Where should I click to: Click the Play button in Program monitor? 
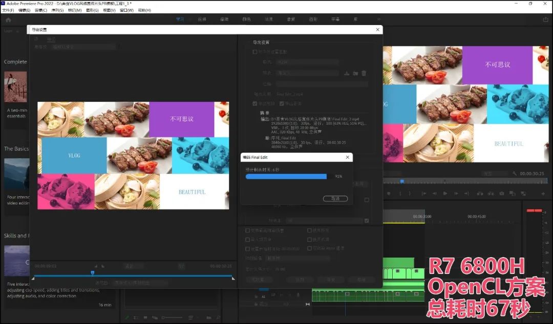(445, 193)
